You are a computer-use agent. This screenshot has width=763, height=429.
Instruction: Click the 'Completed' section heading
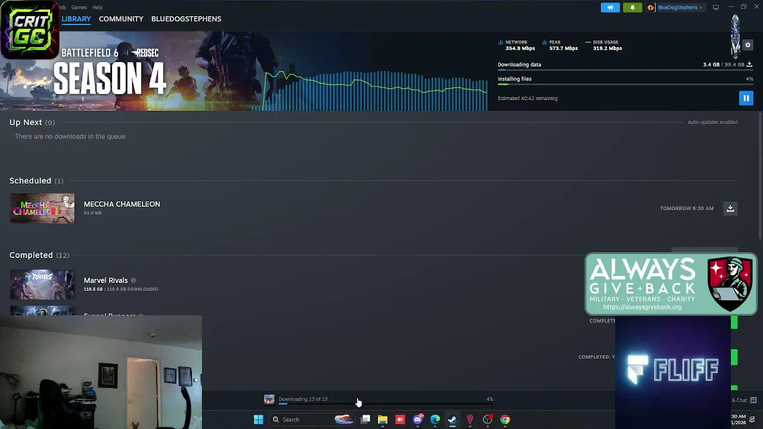31,255
